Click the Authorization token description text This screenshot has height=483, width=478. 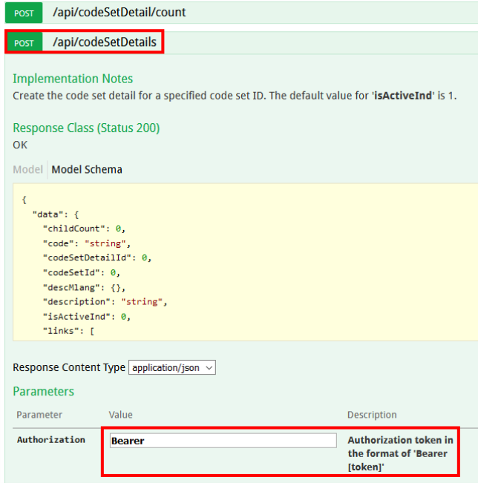tap(401, 453)
